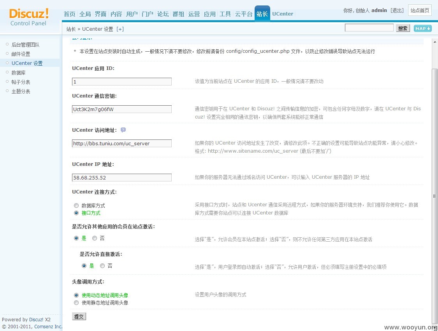
Task: Open the 界面 top menu
Action: 100,14
